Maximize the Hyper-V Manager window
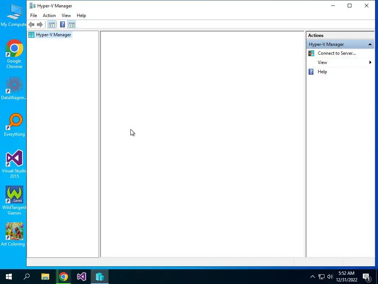Viewport: 378px width, 284px height. 350,6
